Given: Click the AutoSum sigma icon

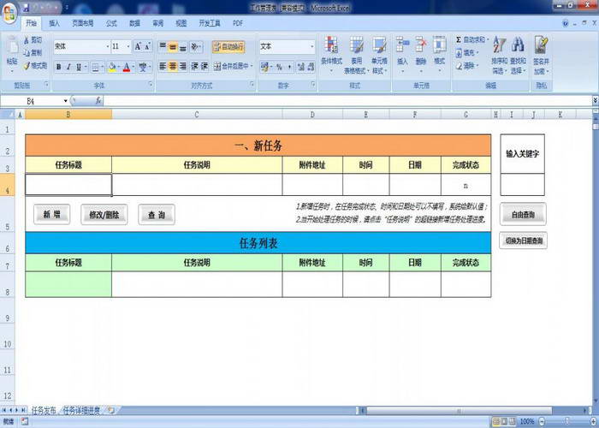Looking at the screenshot, I should [x=459, y=39].
